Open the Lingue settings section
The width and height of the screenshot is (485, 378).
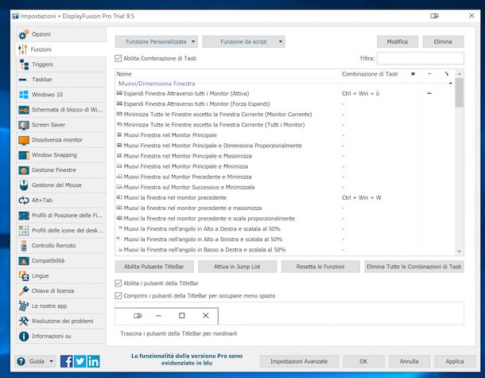pyautogui.click(x=61, y=276)
